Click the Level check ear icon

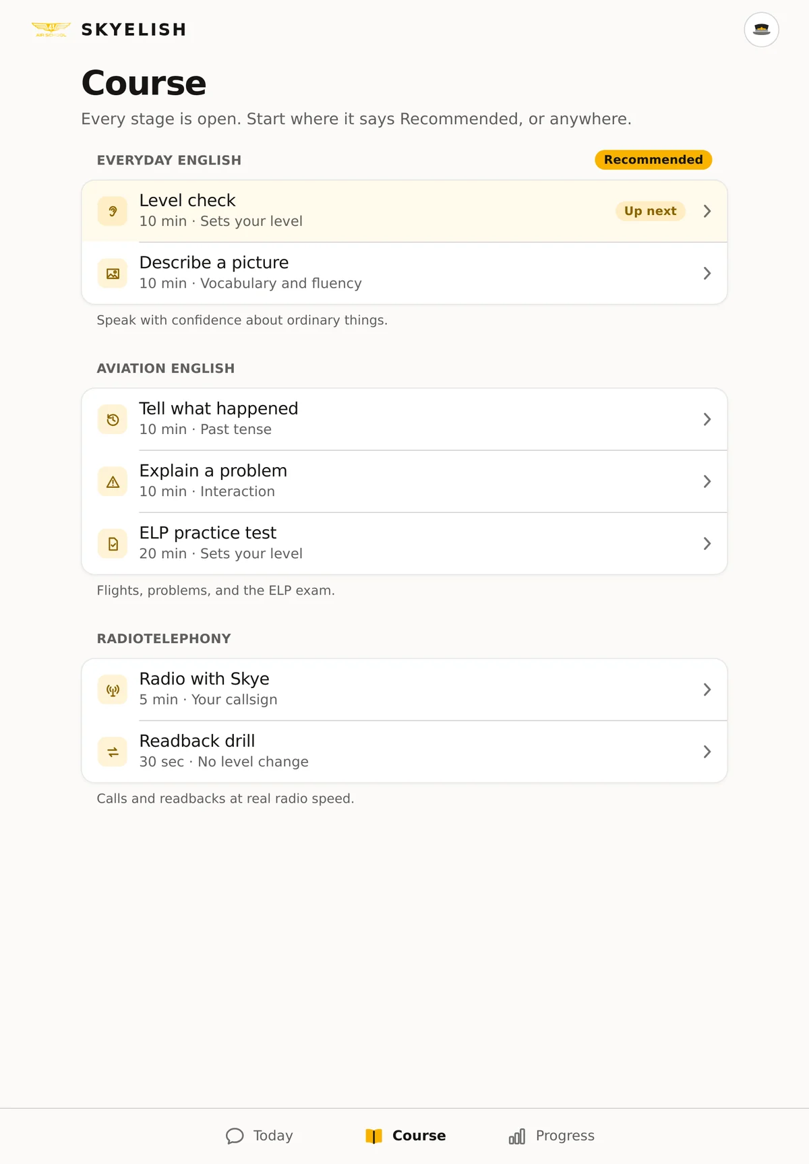[113, 211]
